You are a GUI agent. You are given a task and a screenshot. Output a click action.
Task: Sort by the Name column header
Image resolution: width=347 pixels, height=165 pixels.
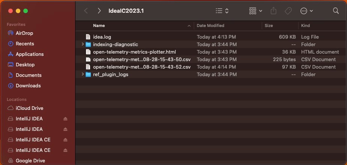(99, 25)
